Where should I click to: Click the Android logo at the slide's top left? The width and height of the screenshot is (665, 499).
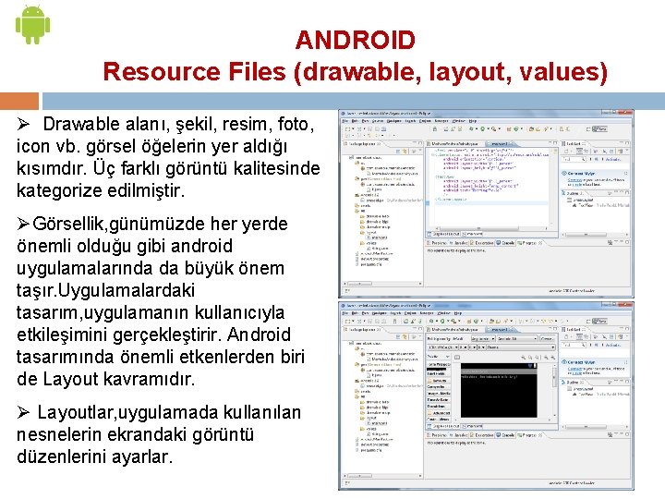(x=32, y=24)
